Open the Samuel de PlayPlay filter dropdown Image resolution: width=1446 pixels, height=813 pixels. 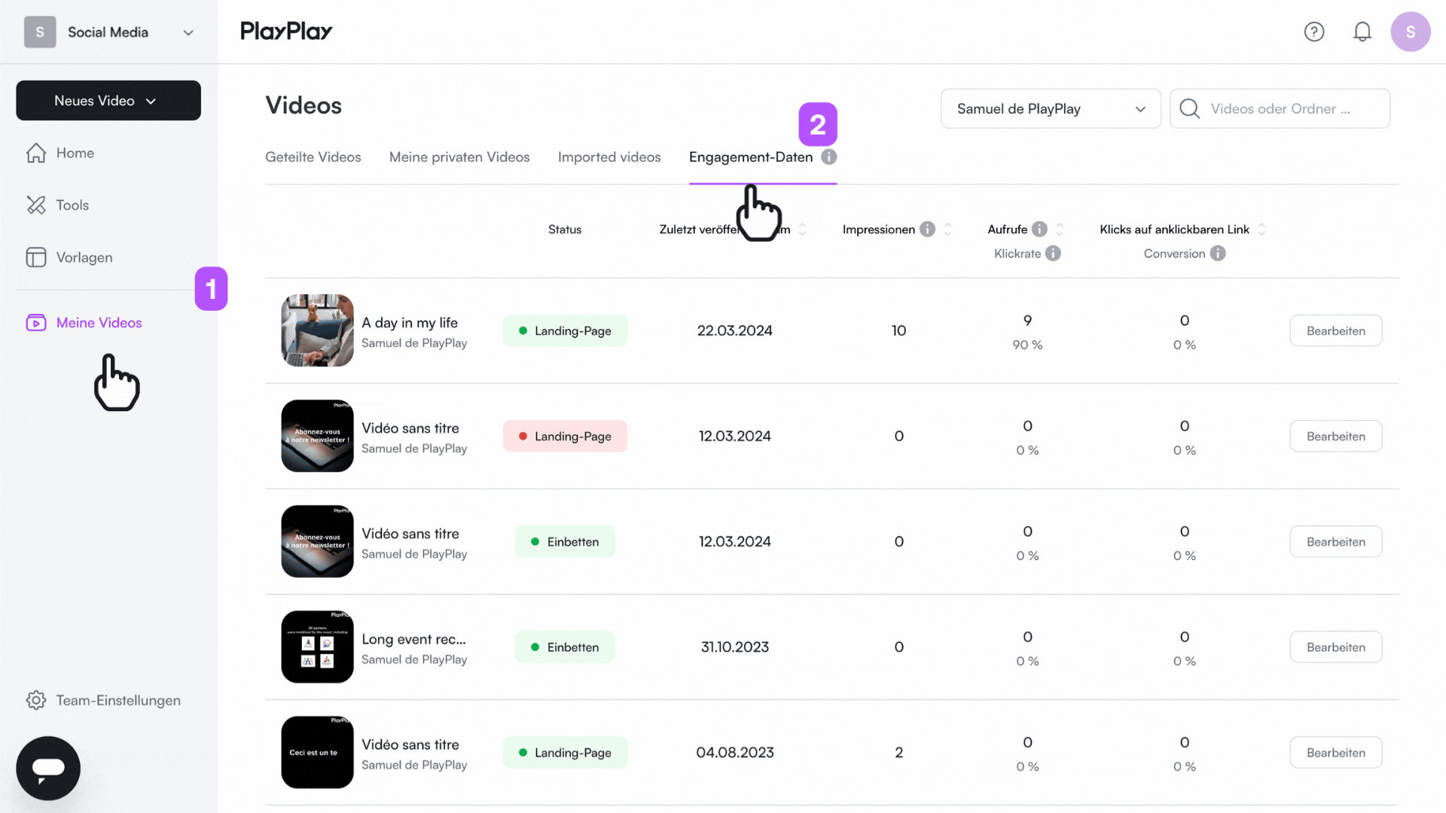coord(1051,108)
